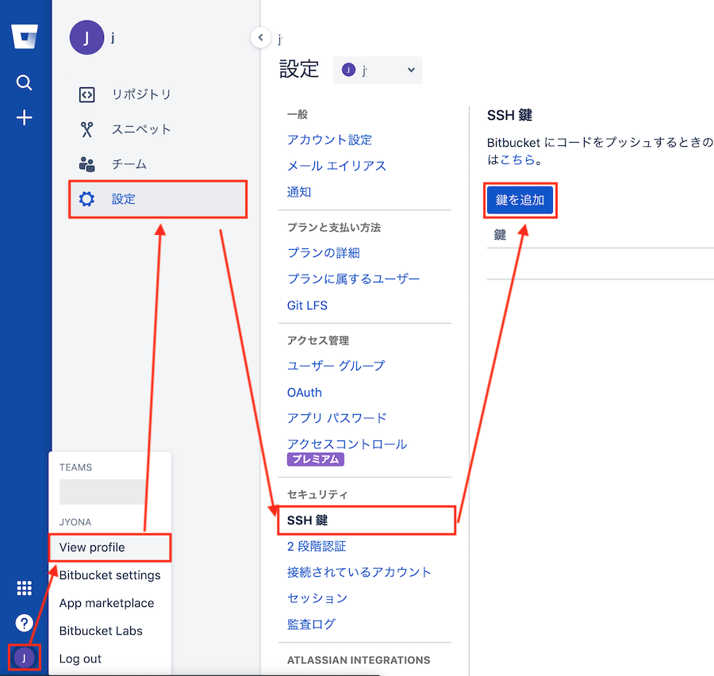Click the plus create icon
This screenshot has width=714, height=676.
(x=24, y=117)
